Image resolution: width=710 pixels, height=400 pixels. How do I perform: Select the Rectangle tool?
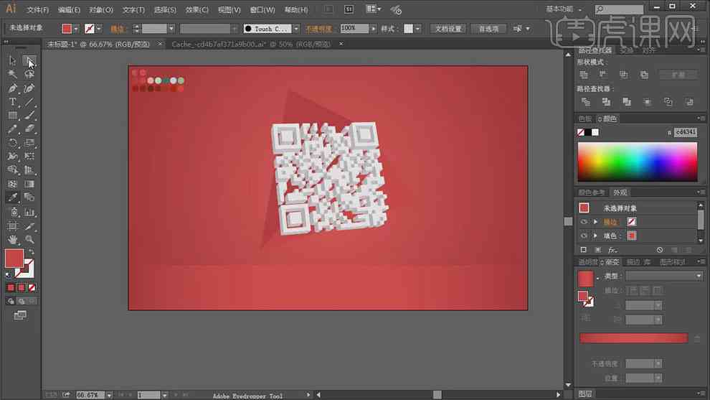pyautogui.click(x=12, y=116)
